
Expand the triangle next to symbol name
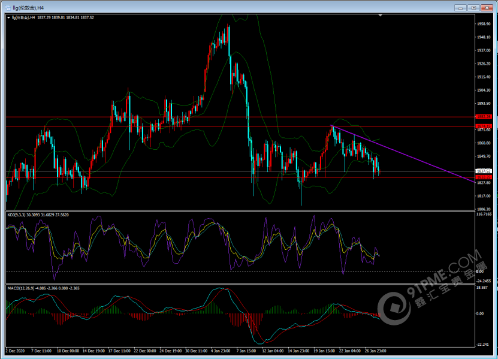pyautogui.click(x=8, y=18)
